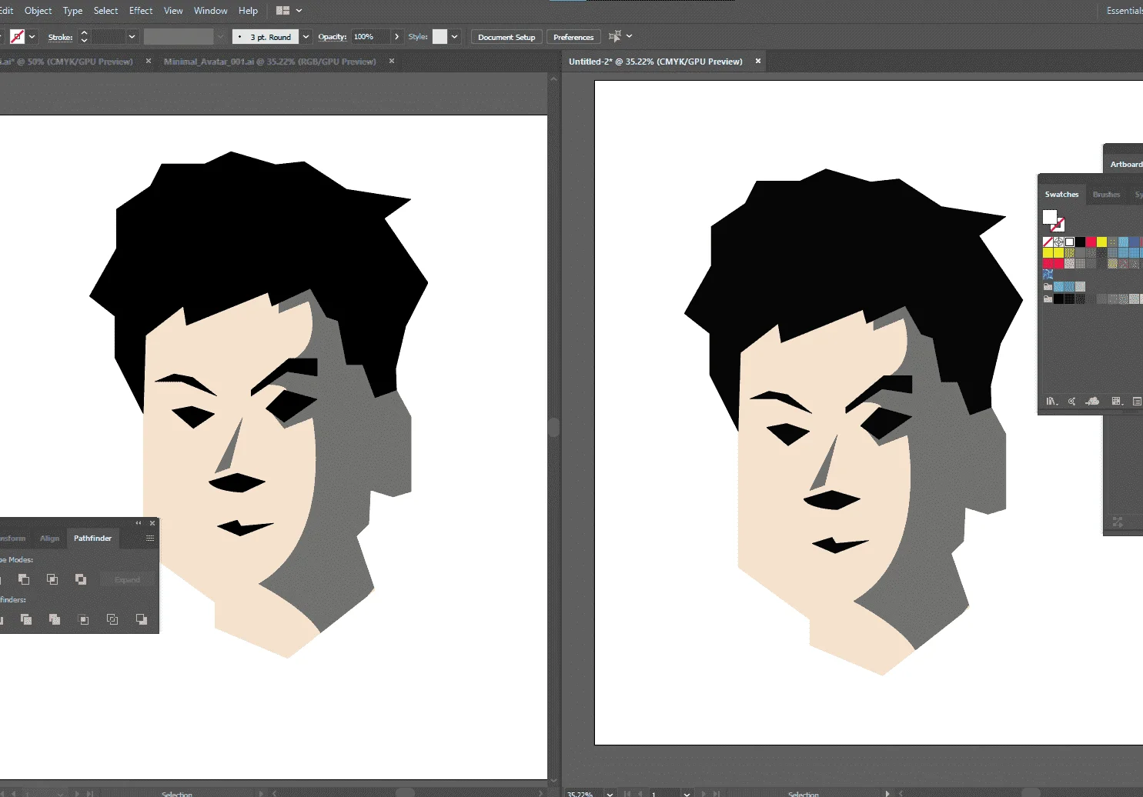Click the fill and stroke indicator in Swatches

click(x=1053, y=220)
